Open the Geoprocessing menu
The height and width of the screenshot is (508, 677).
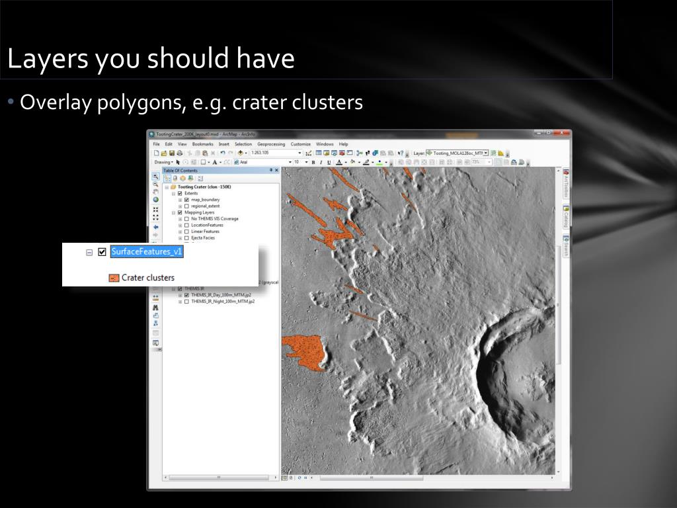pos(271,144)
